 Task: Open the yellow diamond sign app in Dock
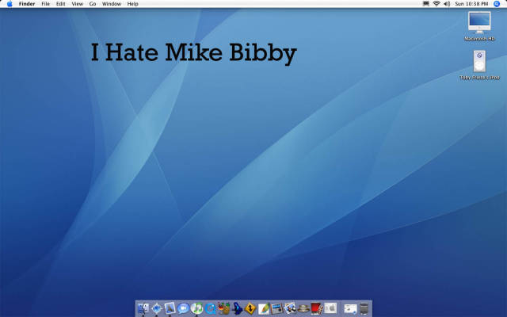[250, 308]
